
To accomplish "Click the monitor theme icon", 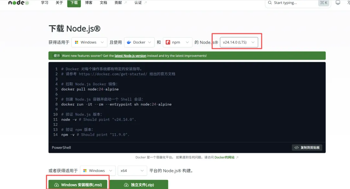I will [338, 3].
